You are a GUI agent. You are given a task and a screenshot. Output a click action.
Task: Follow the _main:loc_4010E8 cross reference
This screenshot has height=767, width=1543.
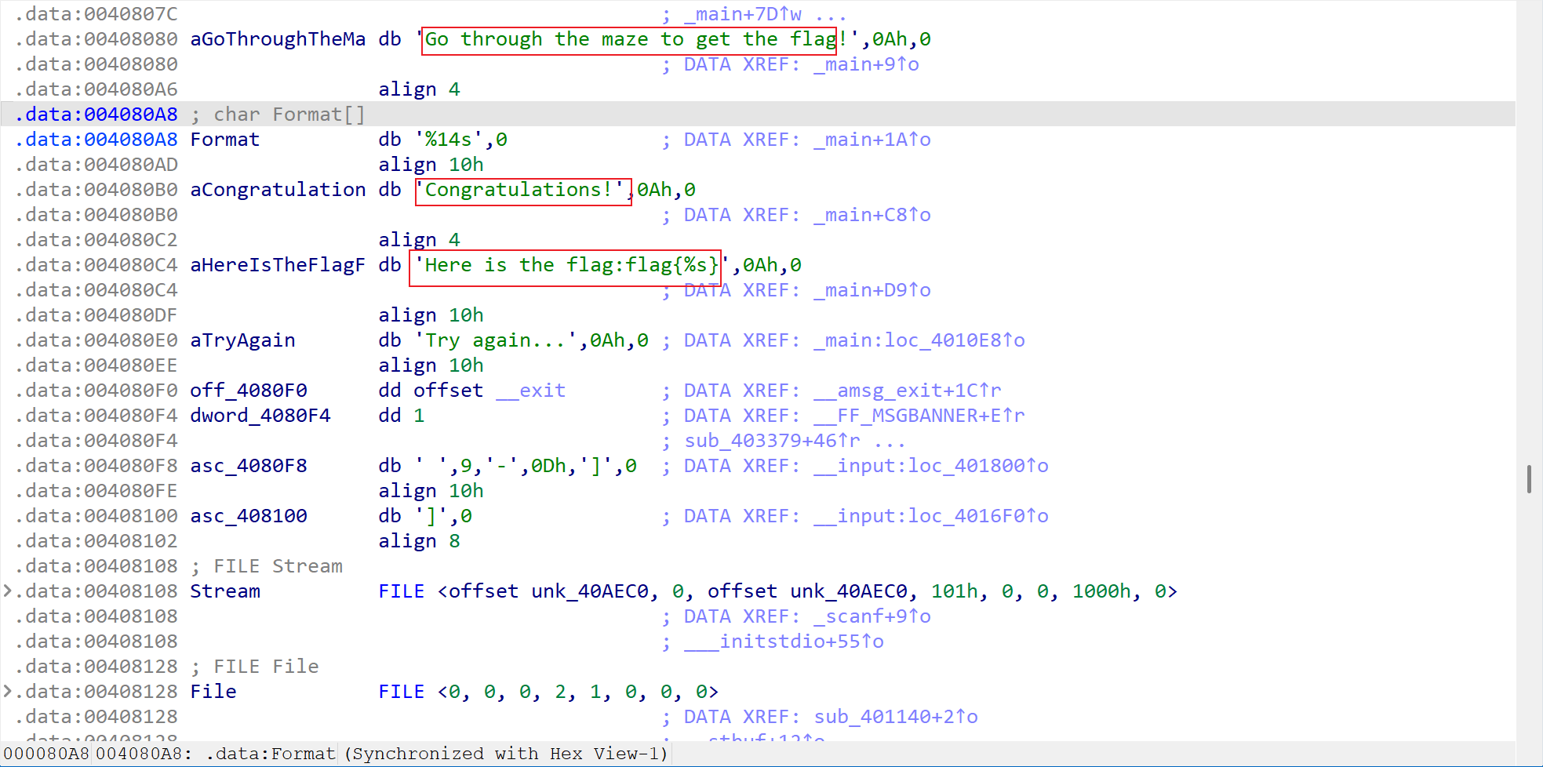(x=919, y=340)
